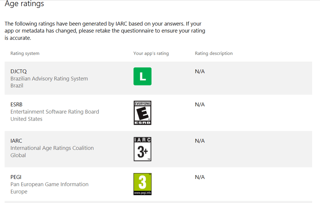This screenshot has width=320, height=203.
Task: Select the ESRB rating system name
Action: [17, 105]
